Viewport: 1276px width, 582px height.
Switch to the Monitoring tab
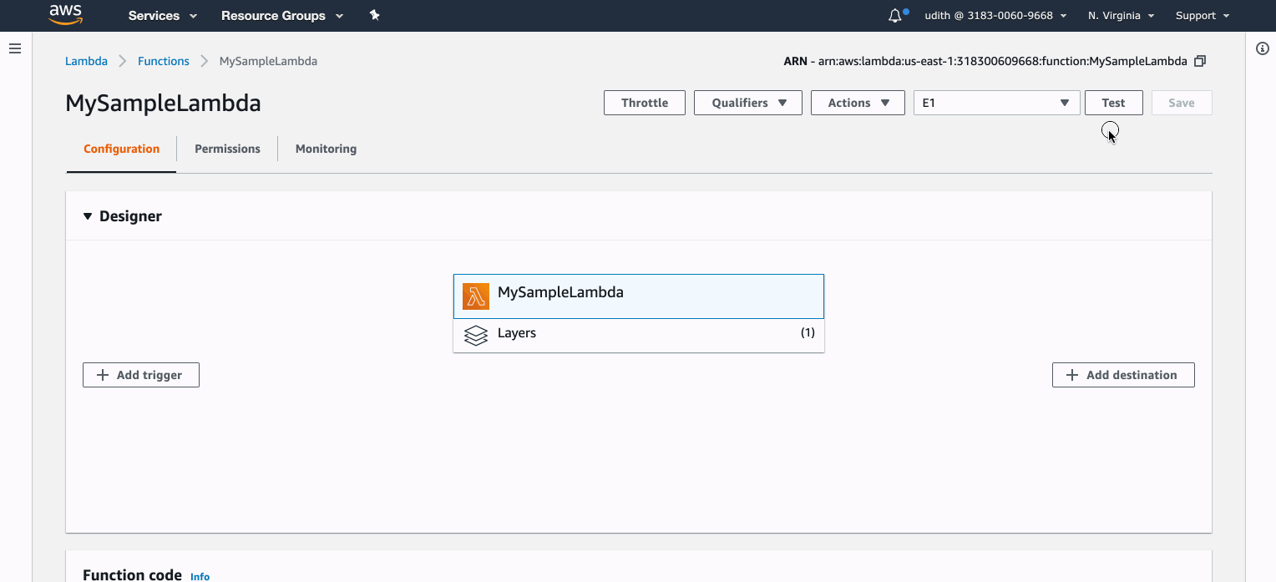pos(326,149)
